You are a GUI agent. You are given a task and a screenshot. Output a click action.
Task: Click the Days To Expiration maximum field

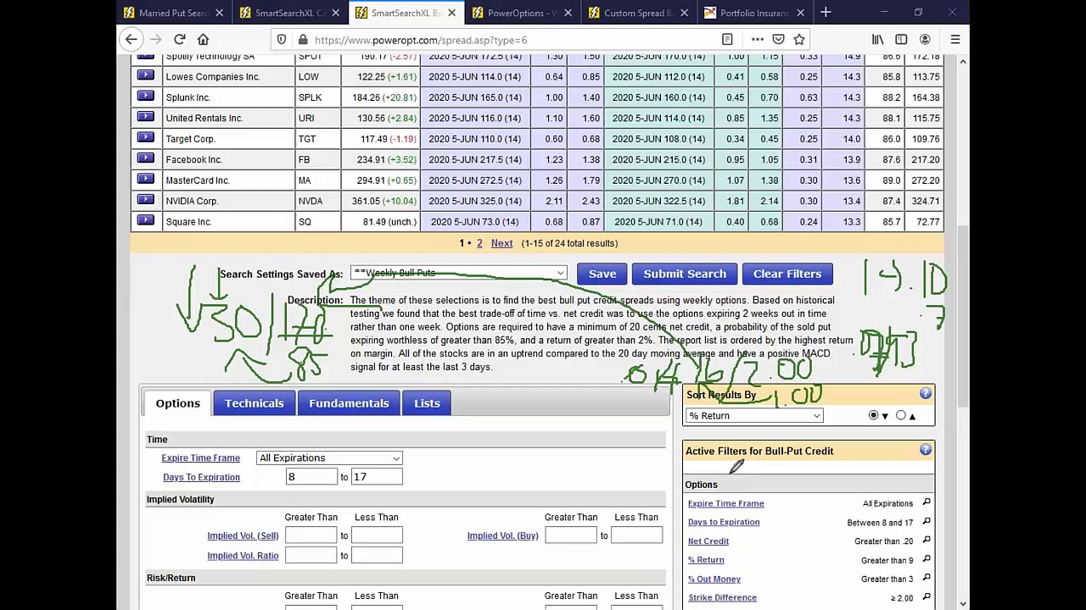click(x=377, y=477)
